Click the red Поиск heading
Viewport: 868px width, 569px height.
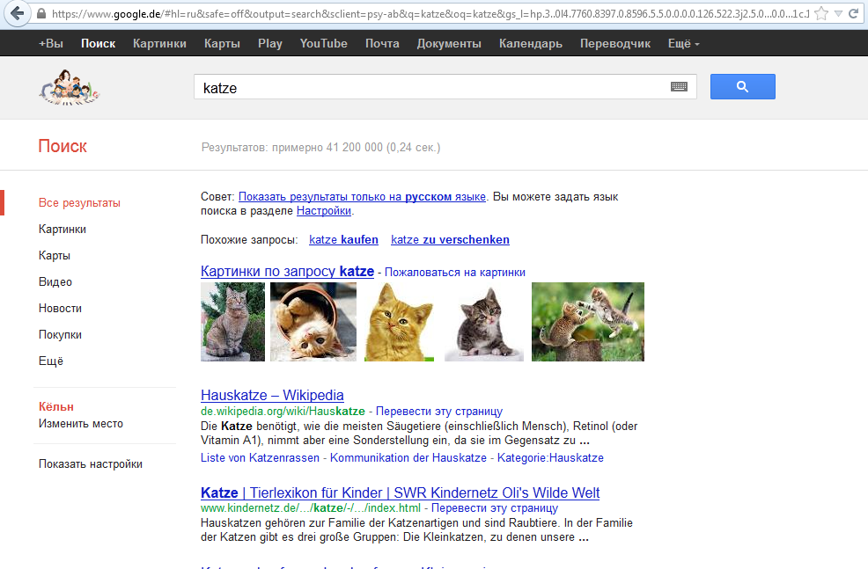click(x=63, y=146)
